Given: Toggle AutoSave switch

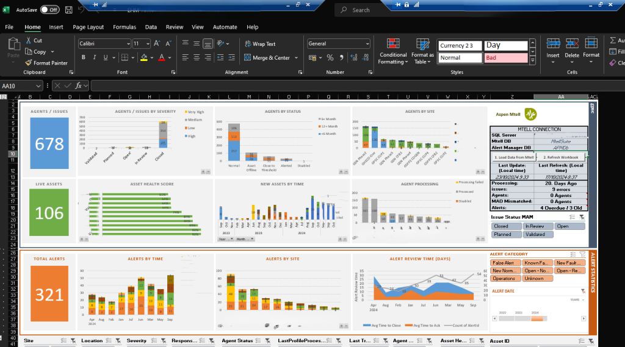Looking at the screenshot, I should pos(49,10).
